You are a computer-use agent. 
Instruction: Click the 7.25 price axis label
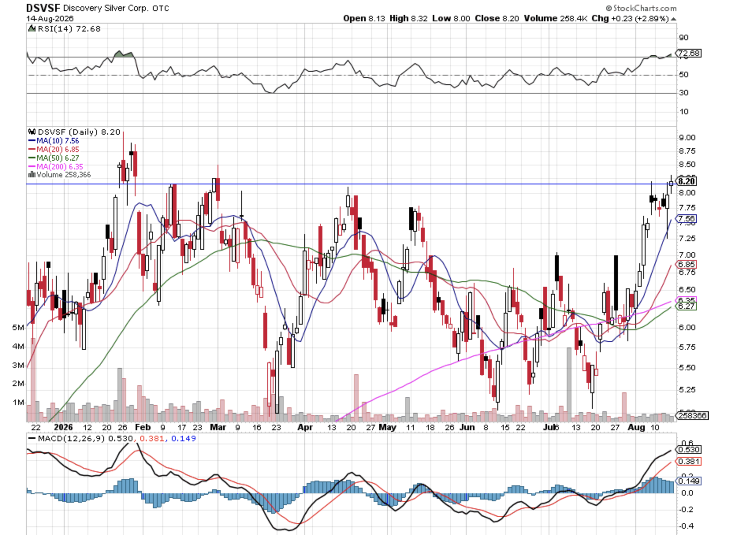click(687, 238)
